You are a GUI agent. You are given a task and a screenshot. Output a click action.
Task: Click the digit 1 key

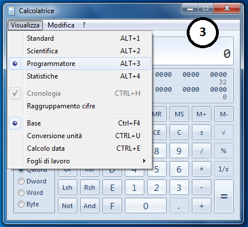tap(135, 187)
